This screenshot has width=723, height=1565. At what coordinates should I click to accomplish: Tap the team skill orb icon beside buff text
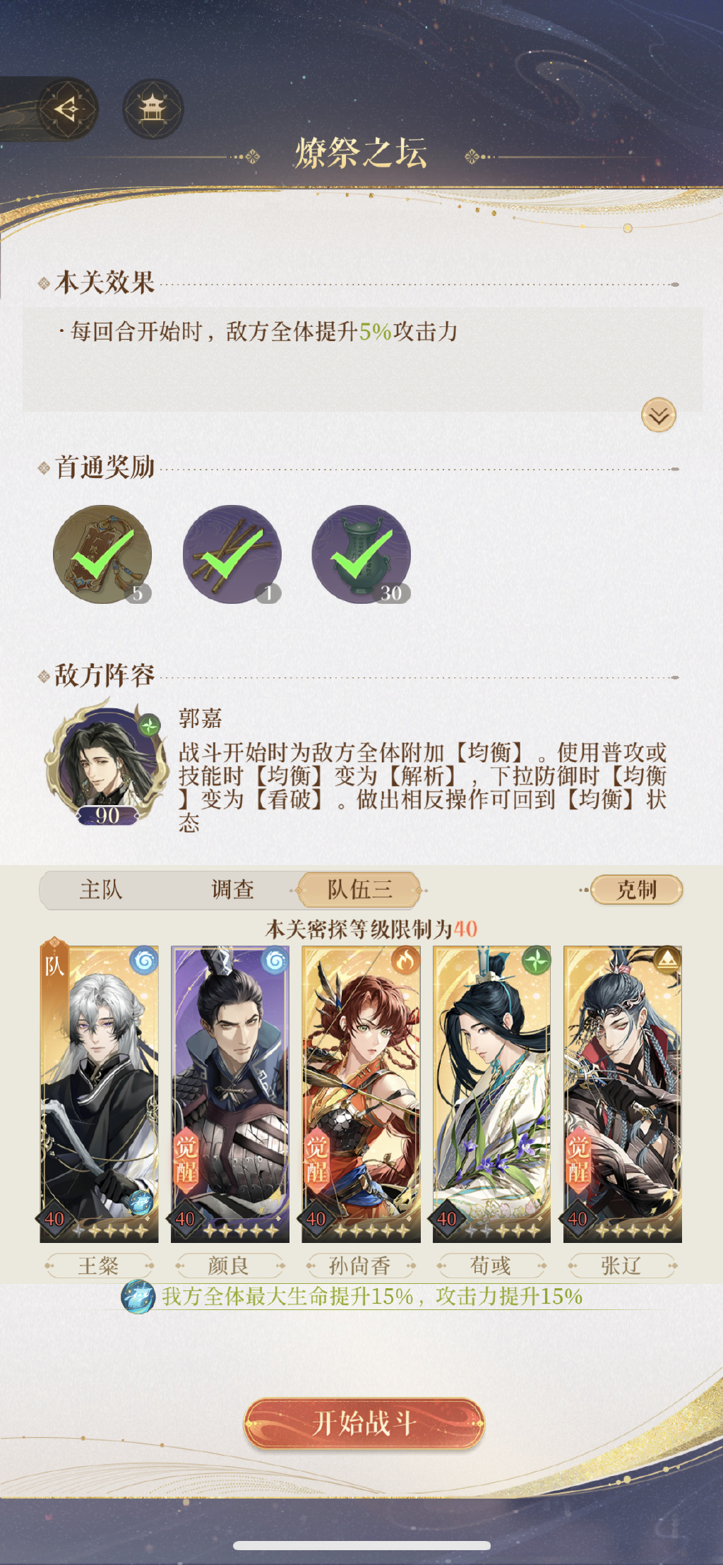click(138, 1297)
